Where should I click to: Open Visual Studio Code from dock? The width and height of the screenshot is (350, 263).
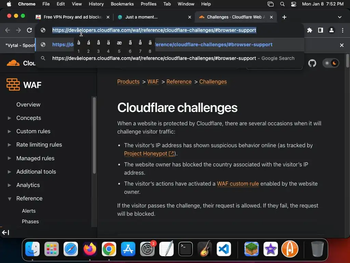224,249
